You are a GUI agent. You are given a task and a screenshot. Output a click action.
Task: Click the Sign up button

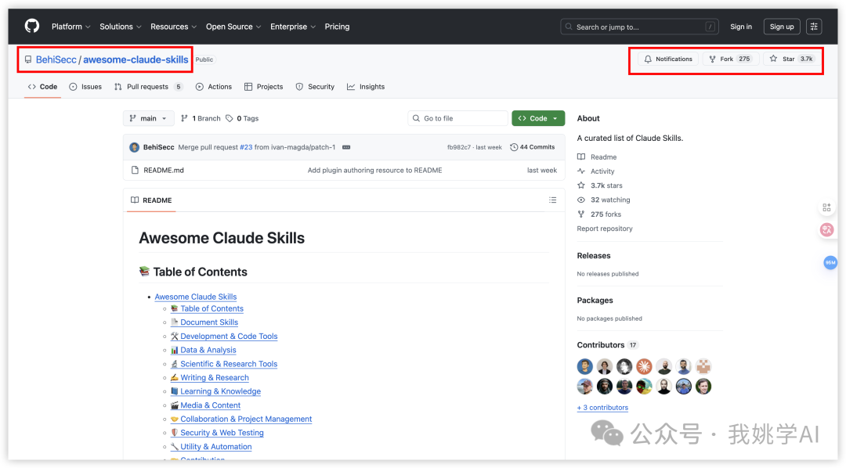(781, 27)
